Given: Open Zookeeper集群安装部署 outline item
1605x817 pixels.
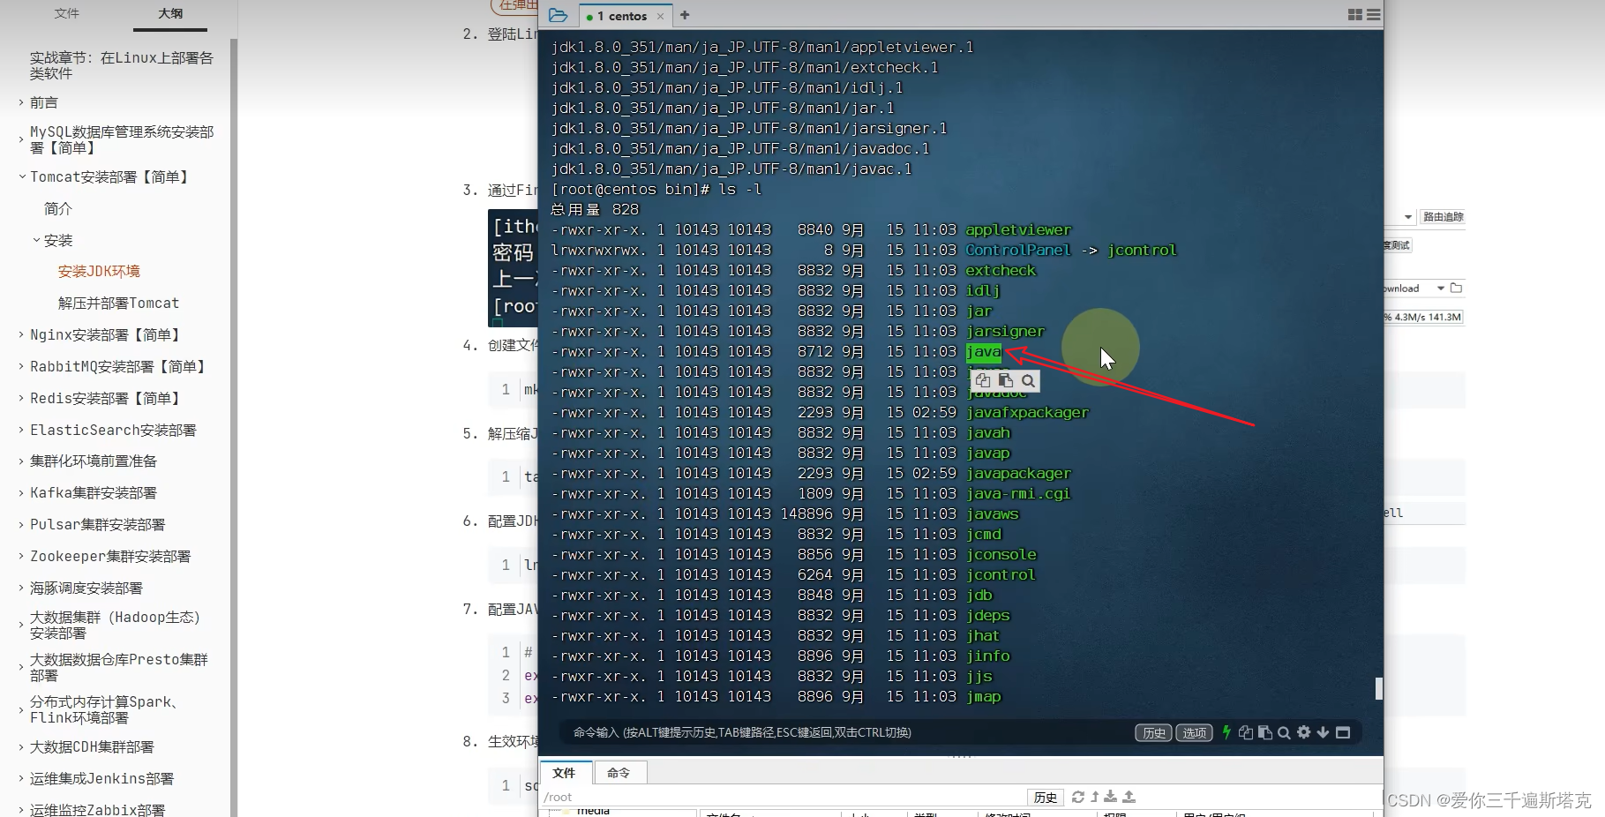Looking at the screenshot, I should click(110, 556).
